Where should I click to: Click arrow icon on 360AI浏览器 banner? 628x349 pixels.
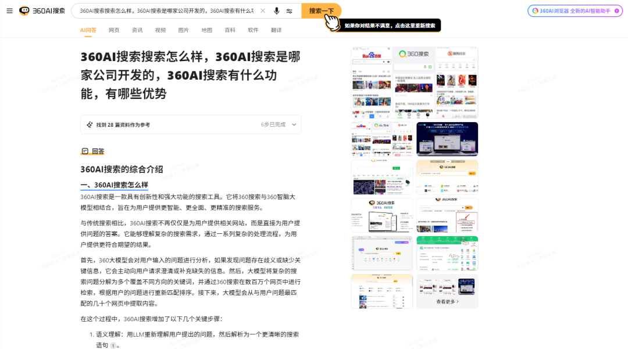617,11
